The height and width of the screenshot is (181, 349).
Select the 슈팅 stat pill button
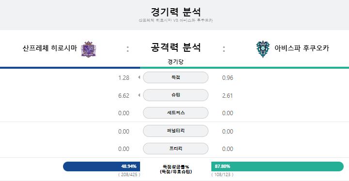pyautogui.click(x=175, y=95)
